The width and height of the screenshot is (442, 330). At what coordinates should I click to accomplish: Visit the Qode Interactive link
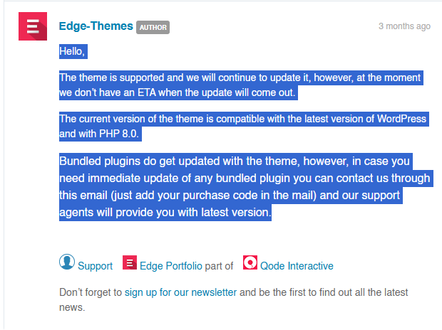[x=297, y=266]
